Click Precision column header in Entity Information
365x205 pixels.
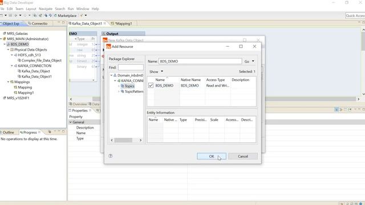201,120
